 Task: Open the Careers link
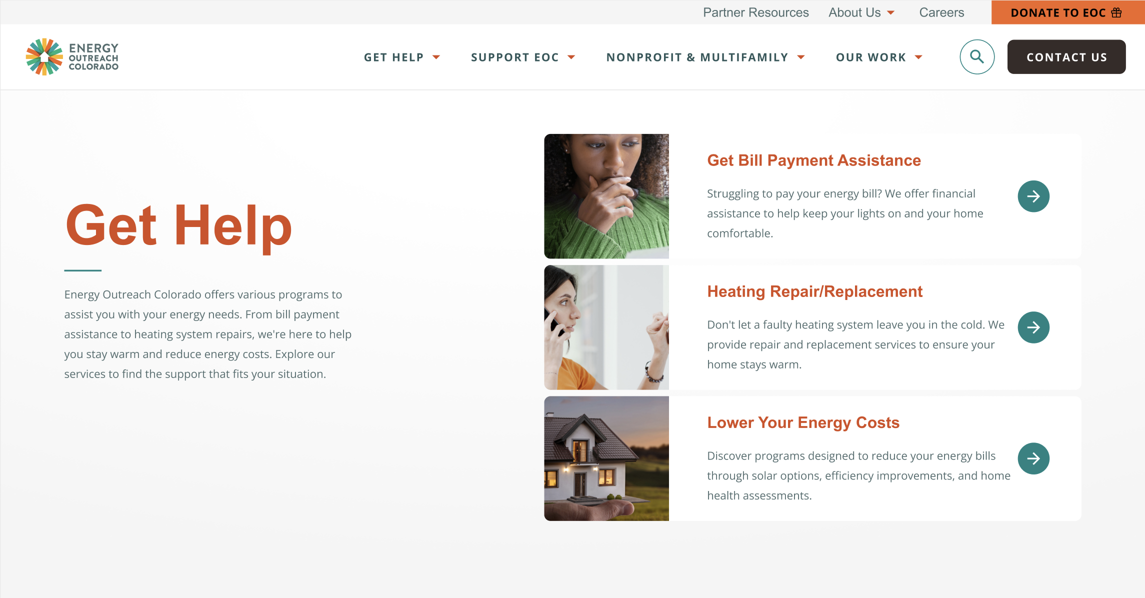point(941,12)
